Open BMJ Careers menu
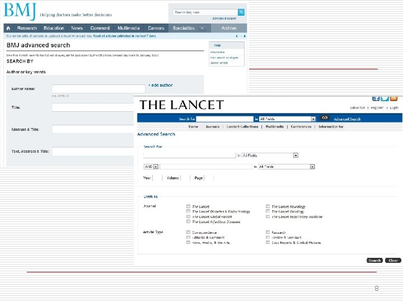Screen dimensions: 403x302 (x=156, y=29)
